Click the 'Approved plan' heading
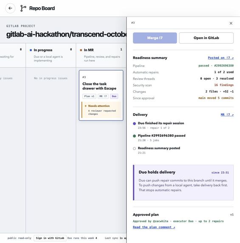The image size is (240, 243). tap(146, 215)
